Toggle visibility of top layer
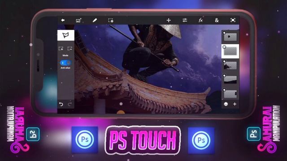Viewport: 287px width, 161px height. (224, 33)
